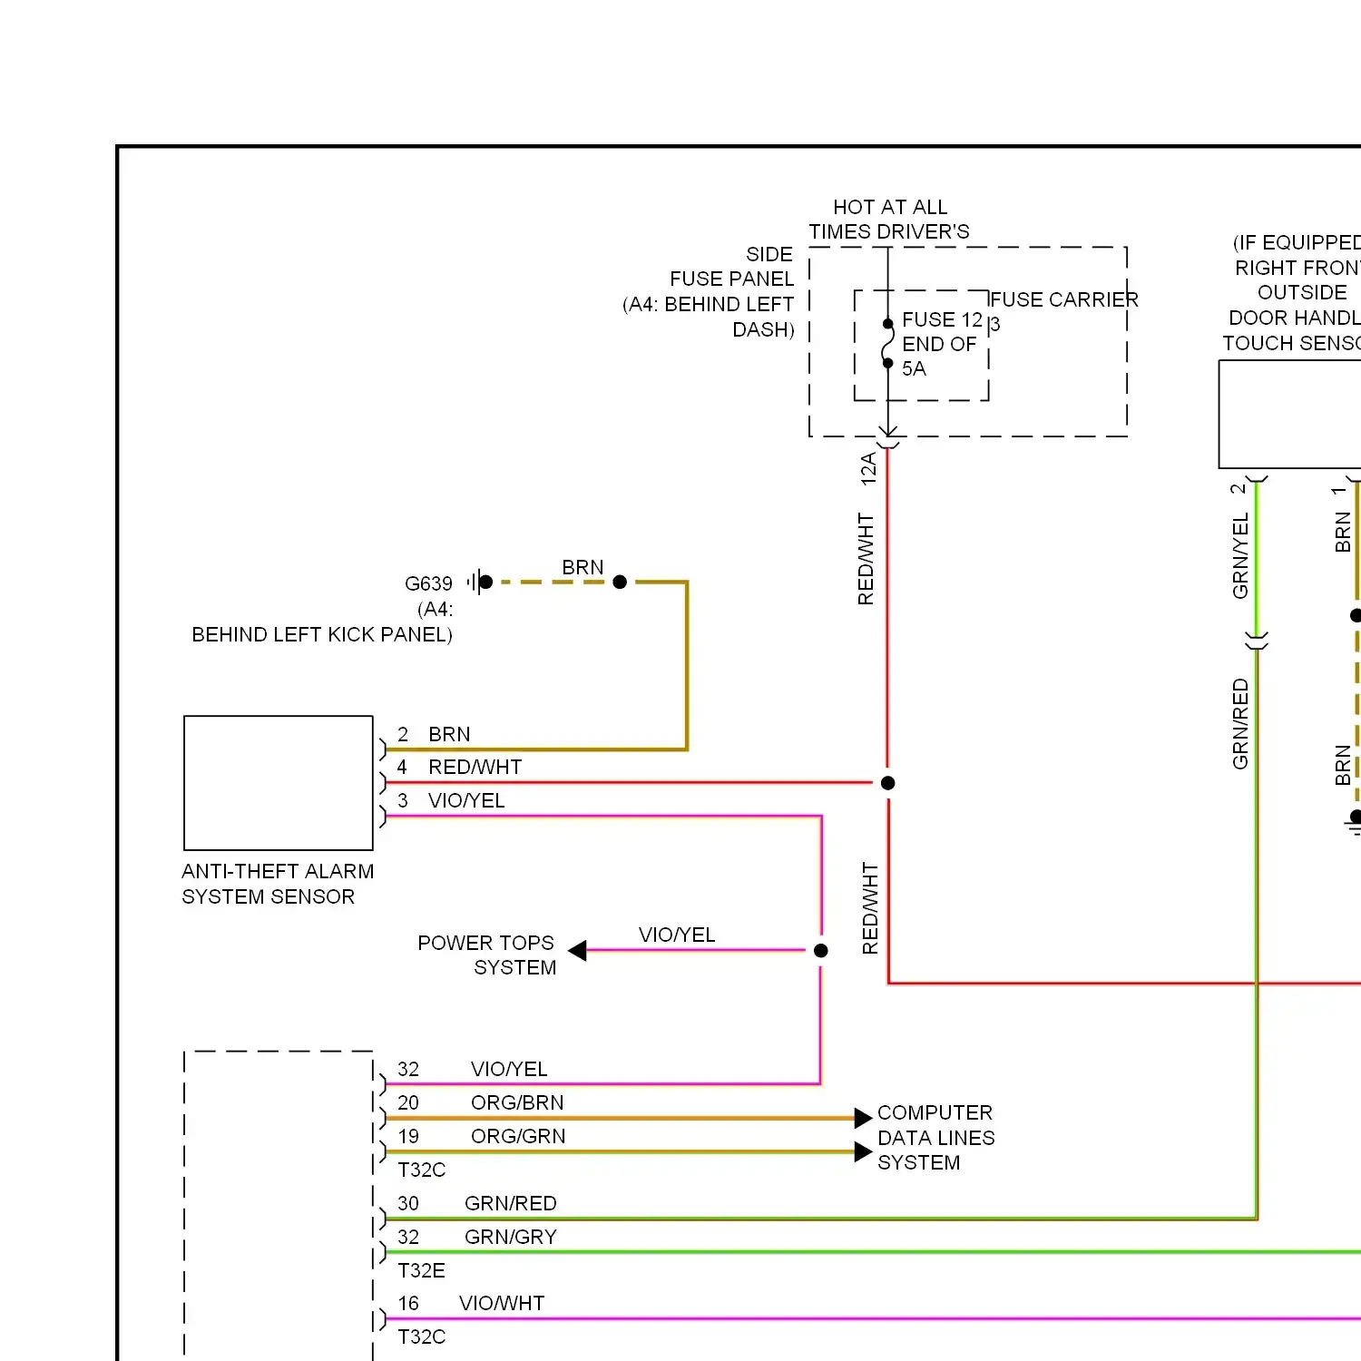Image resolution: width=1361 pixels, height=1361 pixels.
Task: Click the vertical "RED/WHT" label below connector 12A
Action: pyautogui.click(x=867, y=559)
